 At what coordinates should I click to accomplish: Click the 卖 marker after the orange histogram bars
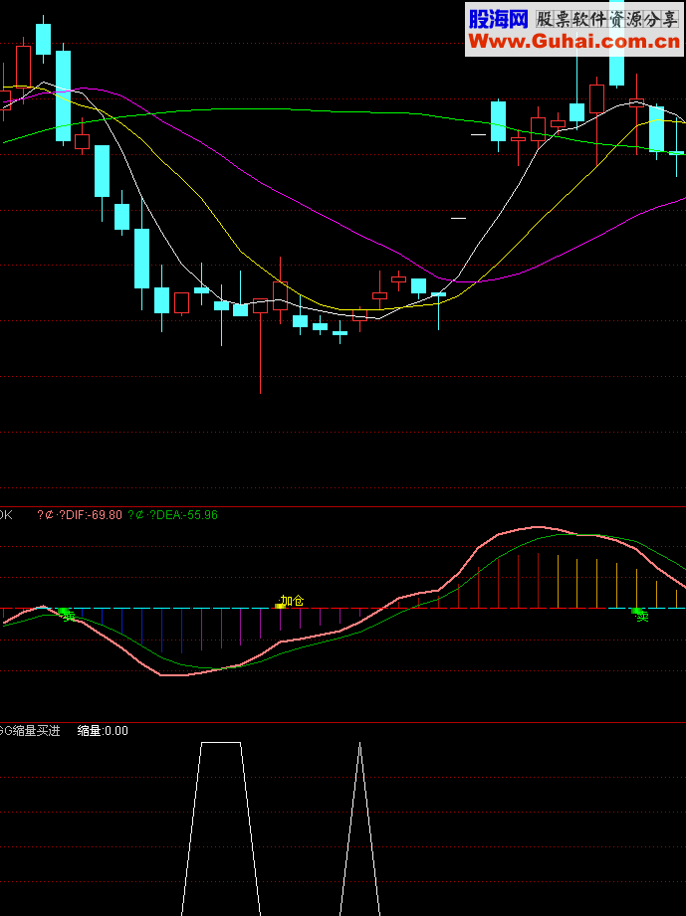click(x=640, y=615)
